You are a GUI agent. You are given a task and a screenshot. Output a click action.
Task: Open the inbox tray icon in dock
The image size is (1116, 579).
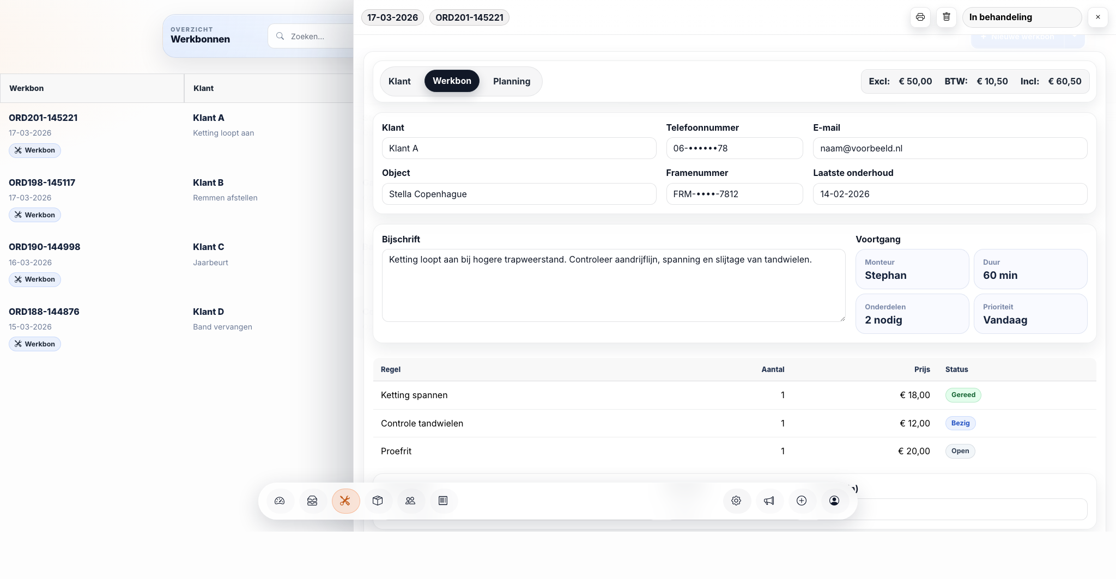[x=312, y=501]
